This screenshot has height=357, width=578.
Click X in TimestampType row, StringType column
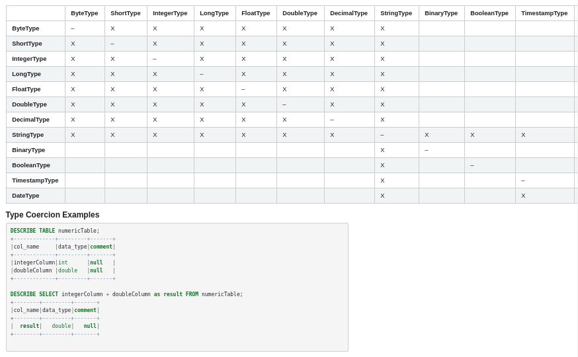point(382,180)
